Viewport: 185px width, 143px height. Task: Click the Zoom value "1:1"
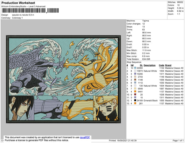[x=179, y=14]
